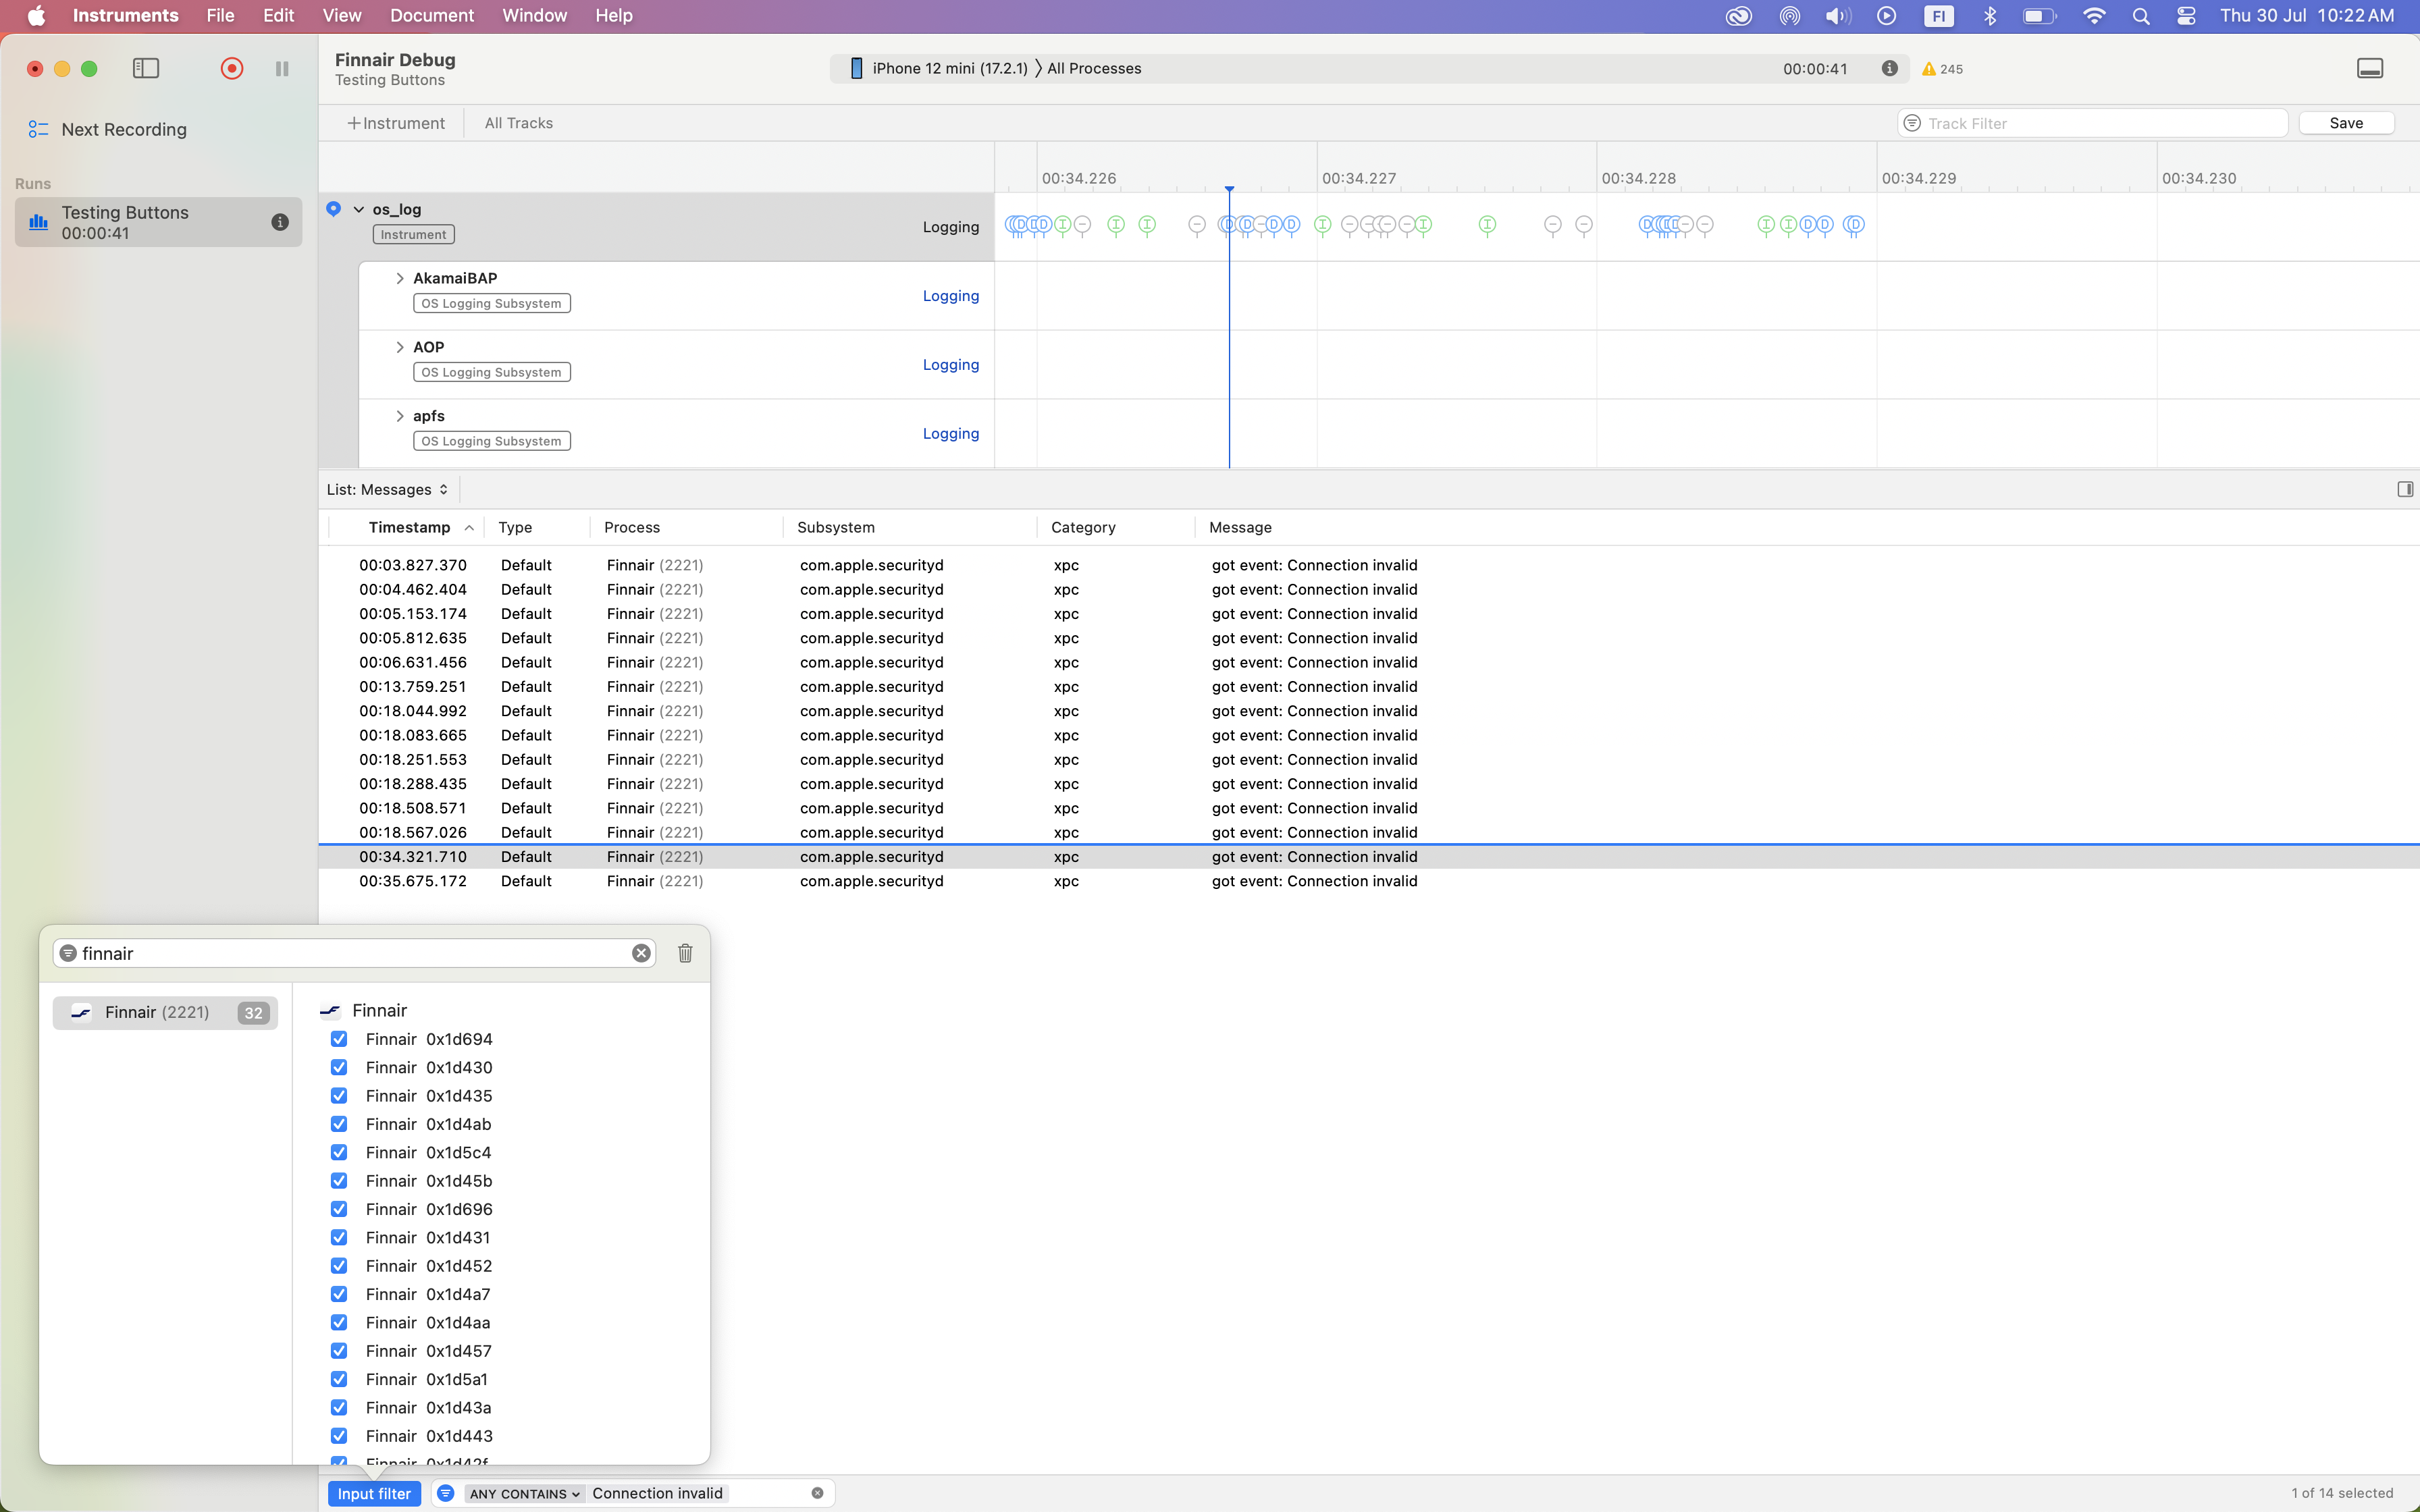Open the warnings indicator showing 245
This screenshot has height=1512, width=2420.
(1942, 69)
